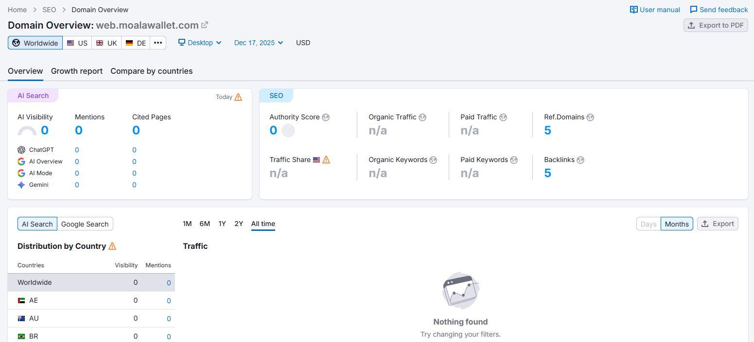This screenshot has height=342, width=754.
Task: Switch database to DE
Action: pyautogui.click(x=136, y=43)
